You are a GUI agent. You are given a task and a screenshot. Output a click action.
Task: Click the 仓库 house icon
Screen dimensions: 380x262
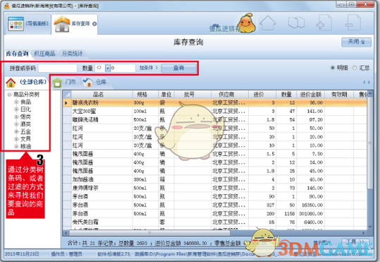coord(87,83)
